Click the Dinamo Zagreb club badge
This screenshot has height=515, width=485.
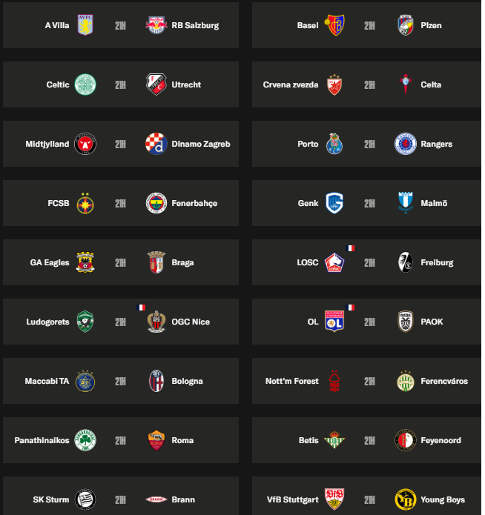coord(156,144)
